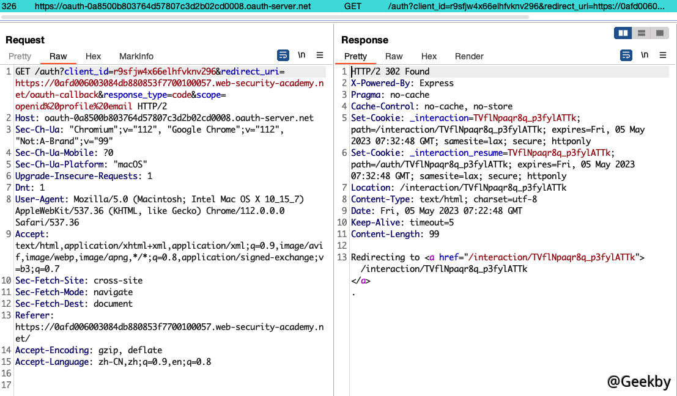This screenshot has height=396, width=677.
Task: Click the Host header line in Request
Action: pyautogui.click(x=164, y=118)
